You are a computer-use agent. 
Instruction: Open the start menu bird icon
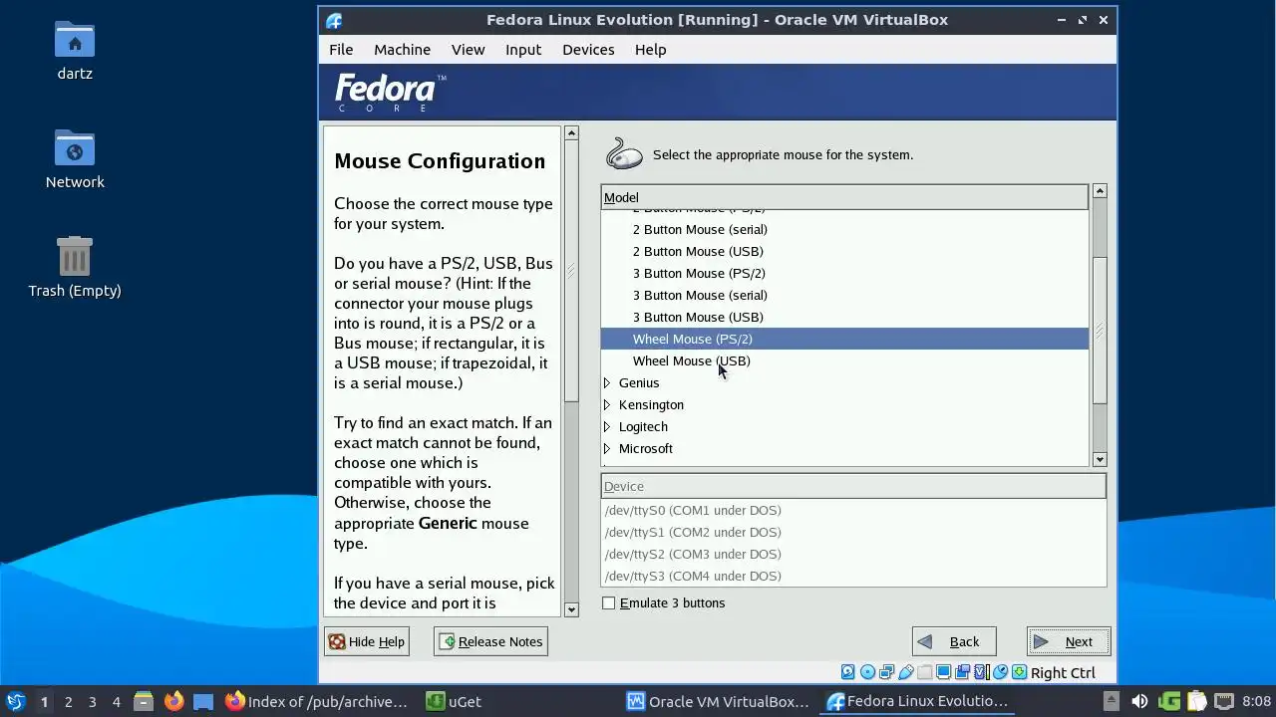point(15,701)
